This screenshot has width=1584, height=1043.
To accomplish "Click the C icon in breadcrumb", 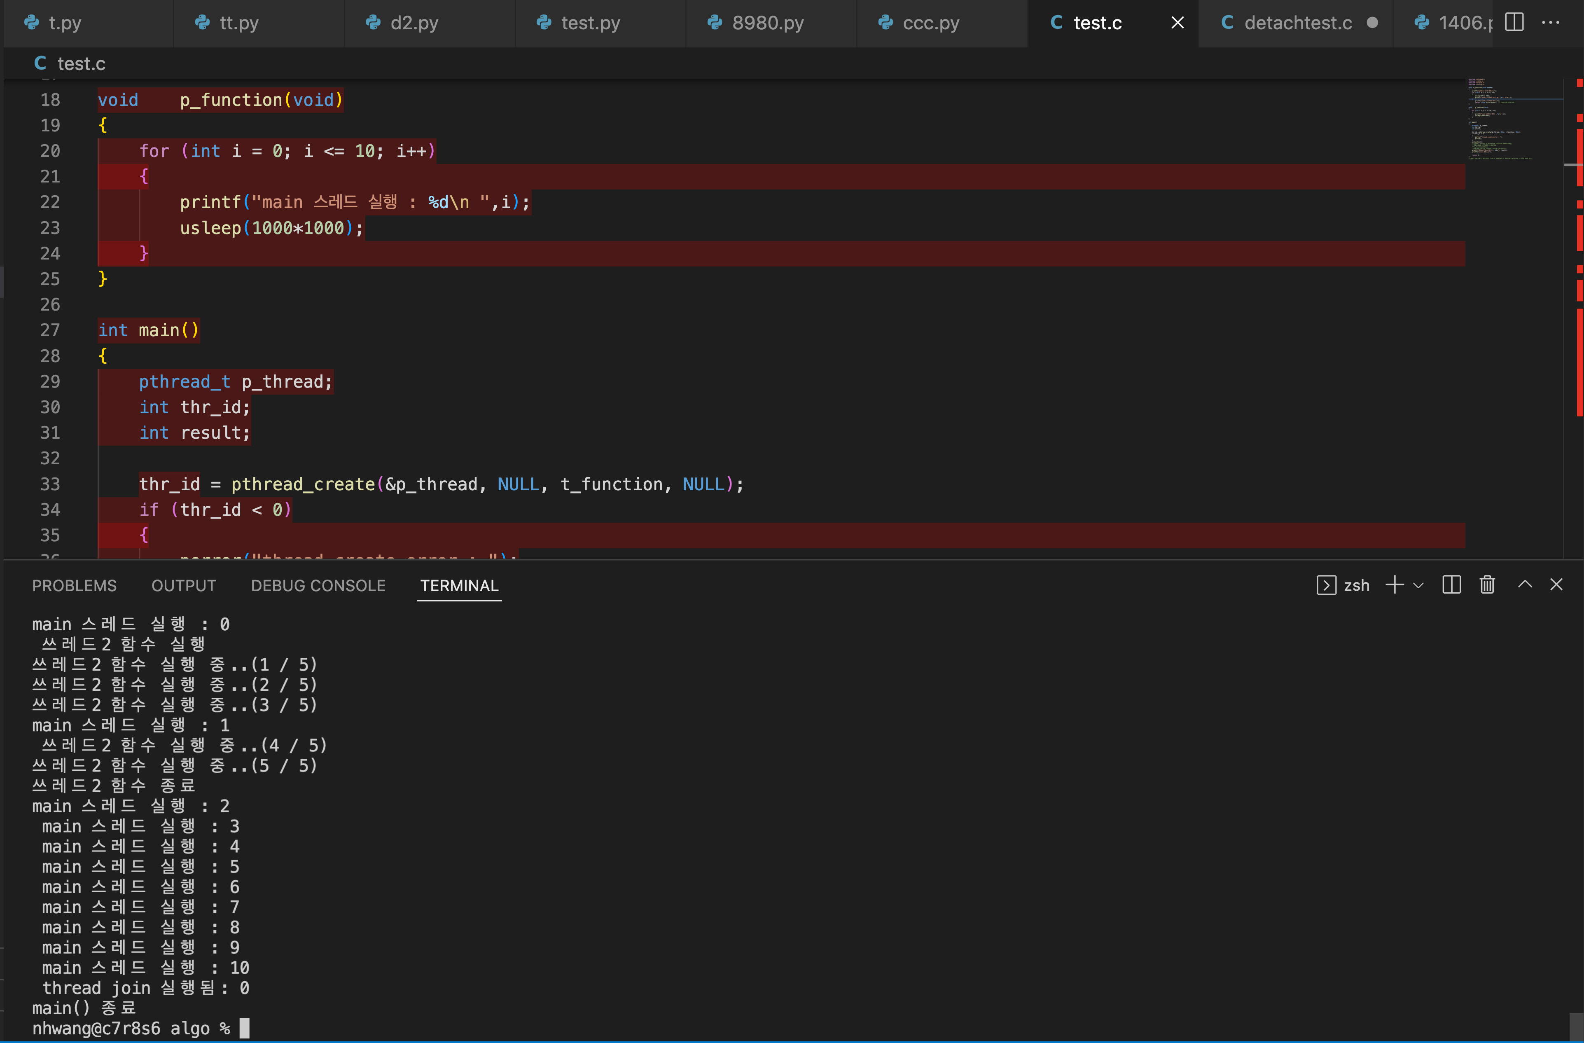I will [41, 63].
